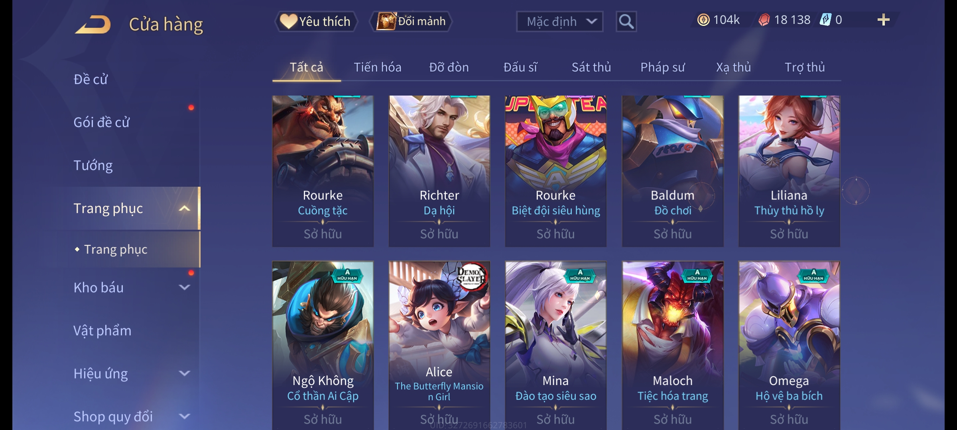This screenshot has height=430, width=957.
Task: Open the Gói đề cử menu
Action: (x=101, y=122)
